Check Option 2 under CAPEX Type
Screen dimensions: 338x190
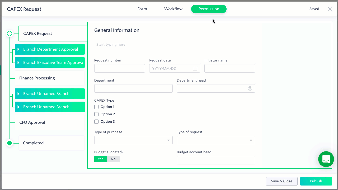click(96, 114)
